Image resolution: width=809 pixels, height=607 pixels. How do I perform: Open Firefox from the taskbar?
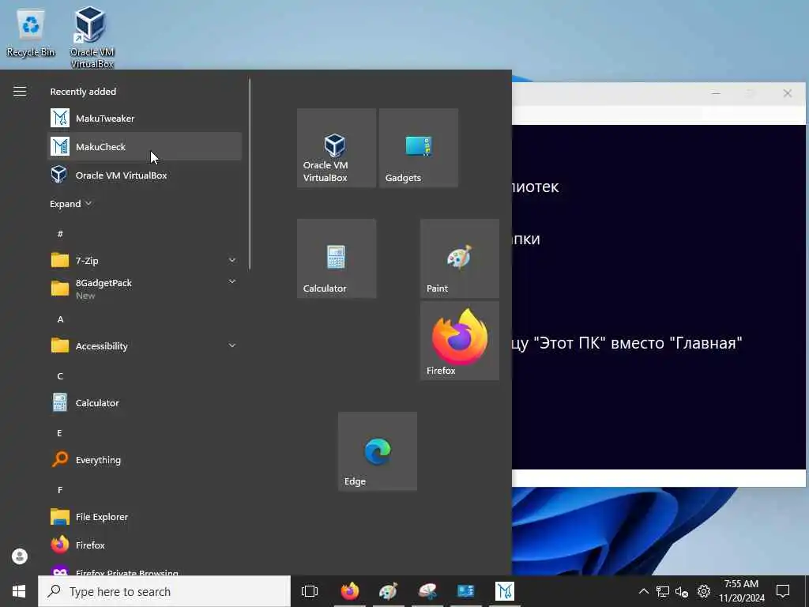[x=350, y=591]
